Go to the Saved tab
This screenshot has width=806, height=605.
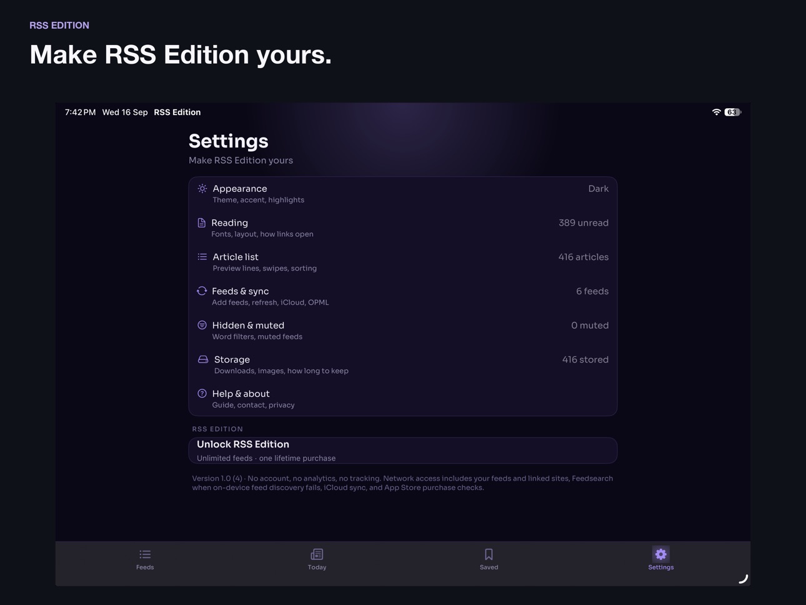click(489, 559)
